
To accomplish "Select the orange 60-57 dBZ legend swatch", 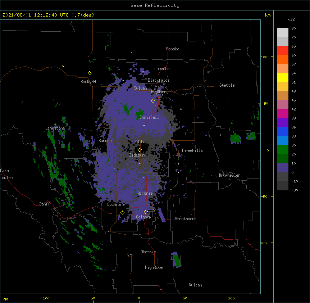I will point(283,59).
